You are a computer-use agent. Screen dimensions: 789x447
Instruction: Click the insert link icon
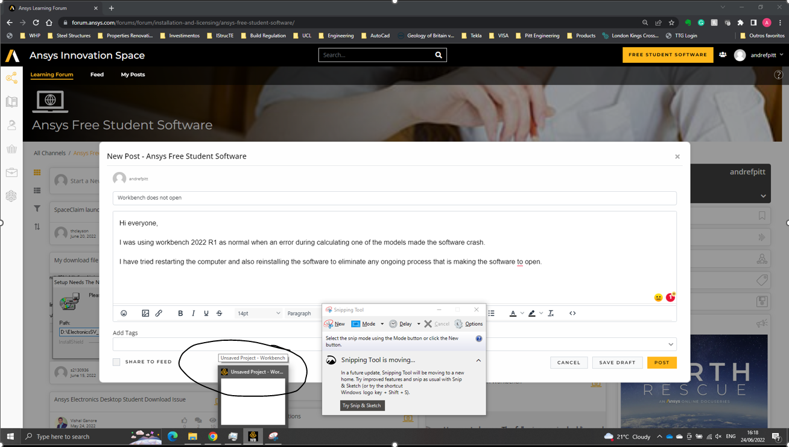tap(159, 314)
